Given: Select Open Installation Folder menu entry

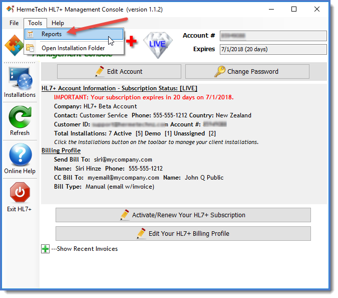Looking at the screenshot, I should (x=74, y=48).
